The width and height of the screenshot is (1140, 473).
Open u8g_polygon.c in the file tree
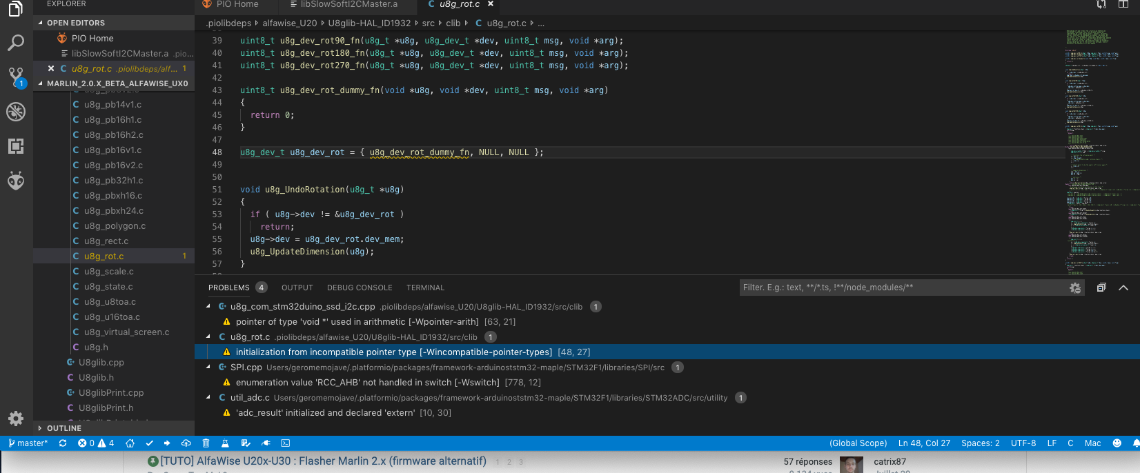click(x=115, y=226)
